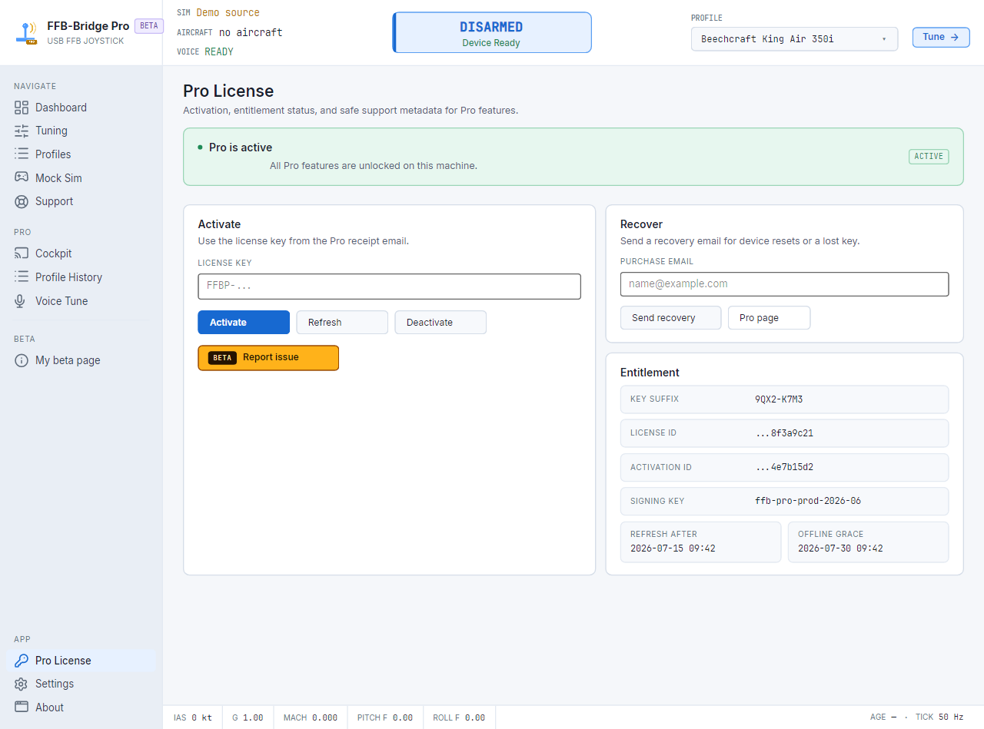
Task: Open Profiles in the sidebar
Action: [x=81, y=154]
